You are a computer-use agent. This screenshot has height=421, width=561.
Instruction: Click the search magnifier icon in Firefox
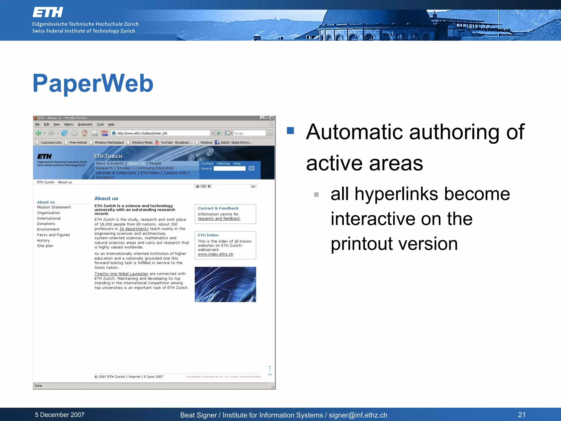click(270, 133)
